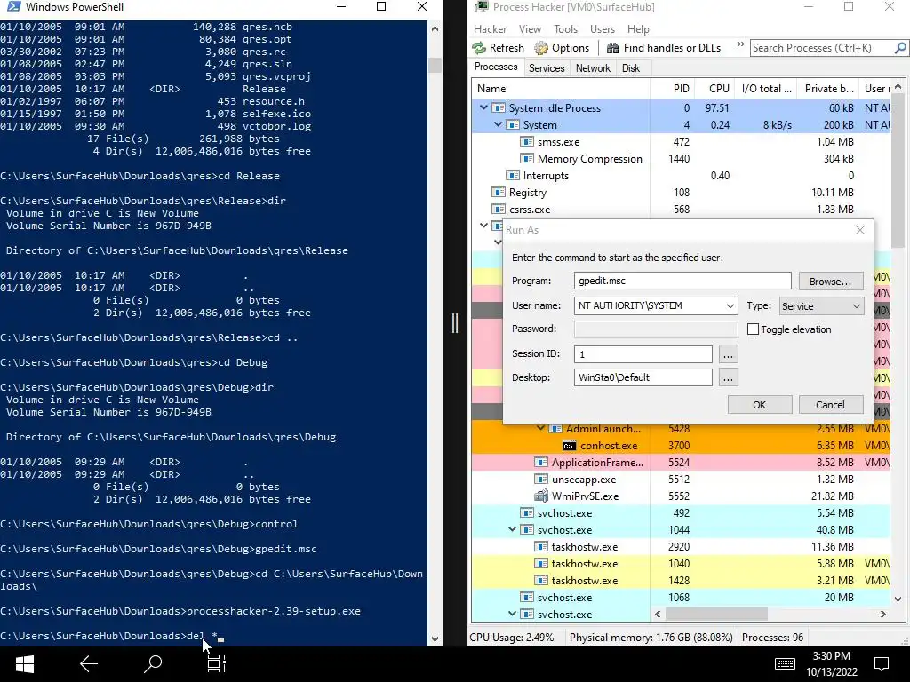Click the Desktop ellipsis button

click(728, 378)
